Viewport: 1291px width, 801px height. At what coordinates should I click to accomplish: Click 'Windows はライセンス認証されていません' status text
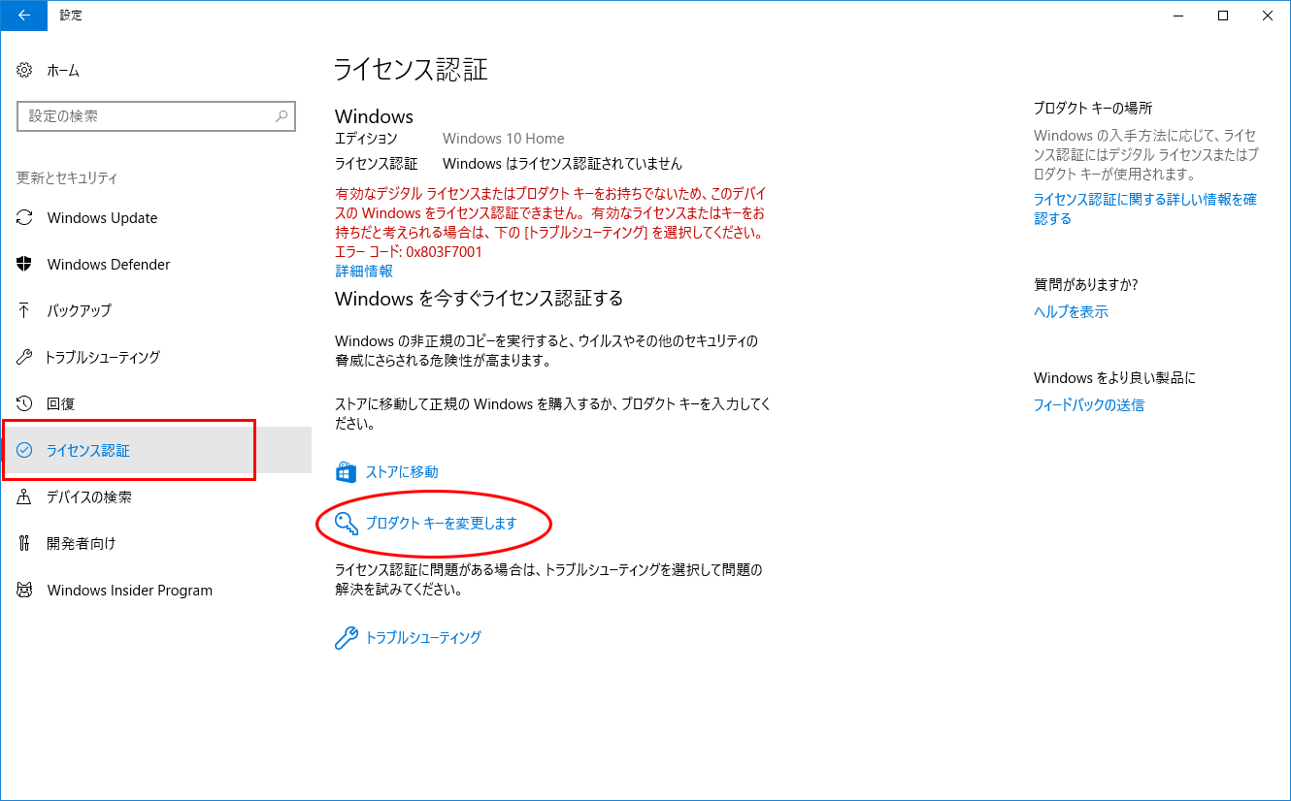click(562, 164)
